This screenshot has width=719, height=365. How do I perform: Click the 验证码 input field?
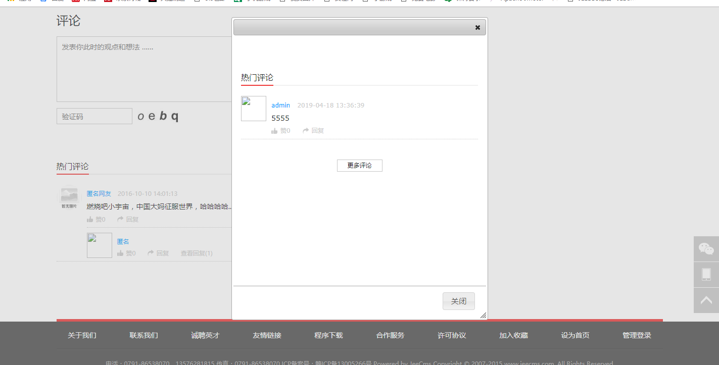pos(94,116)
